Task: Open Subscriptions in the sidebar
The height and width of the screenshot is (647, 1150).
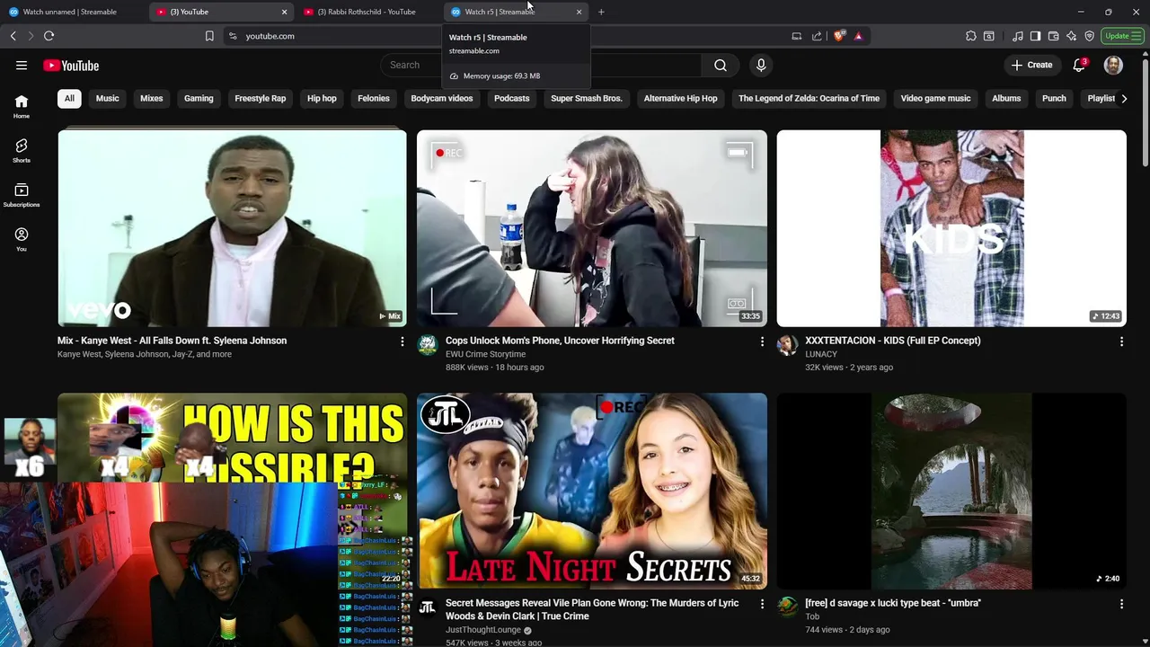Action: (22, 195)
